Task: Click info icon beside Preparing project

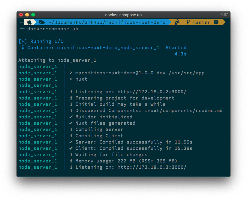Action: [71, 98]
